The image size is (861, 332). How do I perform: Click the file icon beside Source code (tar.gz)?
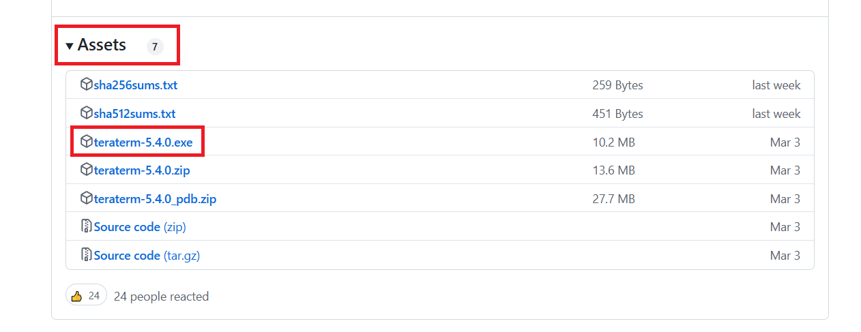87,255
